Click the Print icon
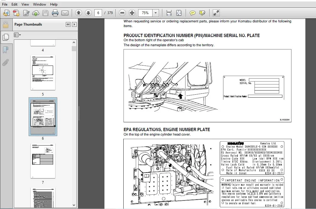316x209 pixels. [x=55, y=13]
